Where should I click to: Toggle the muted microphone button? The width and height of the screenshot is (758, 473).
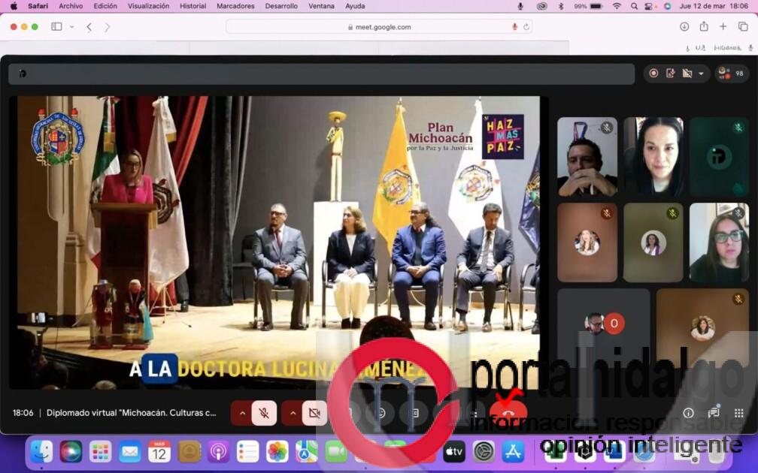click(x=264, y=413)
